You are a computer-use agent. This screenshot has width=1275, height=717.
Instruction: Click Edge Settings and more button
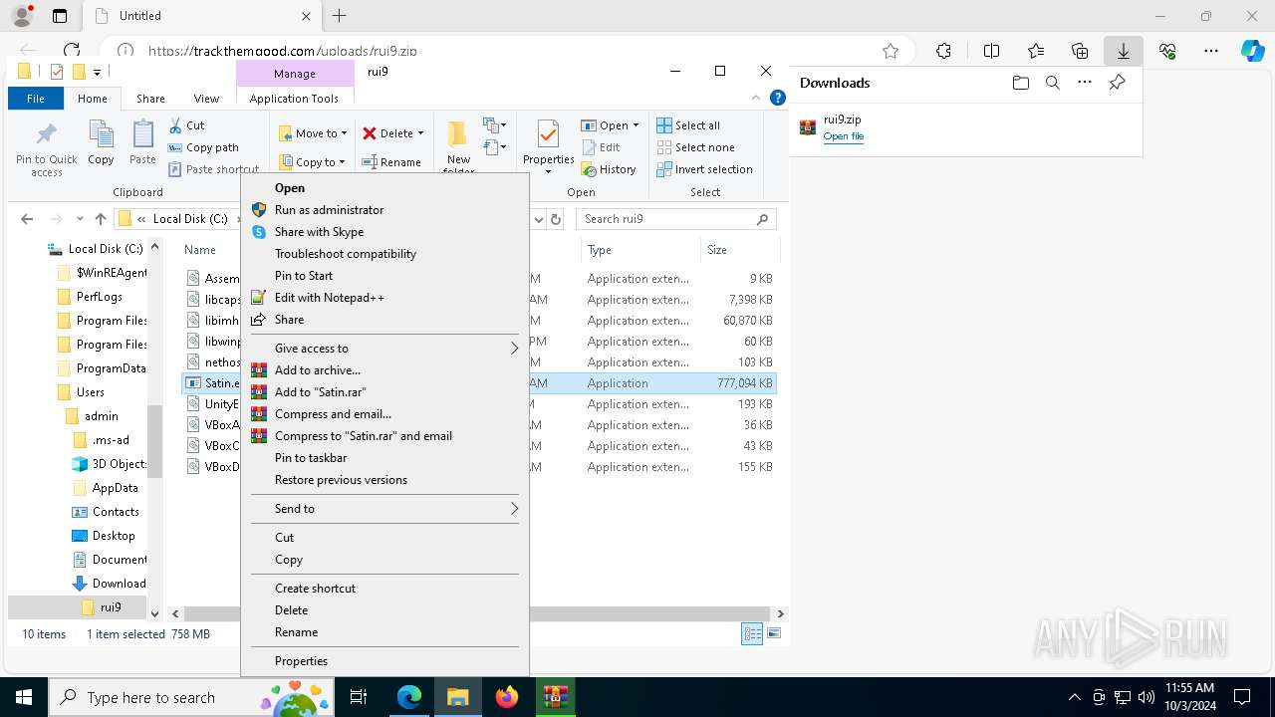1211,51
